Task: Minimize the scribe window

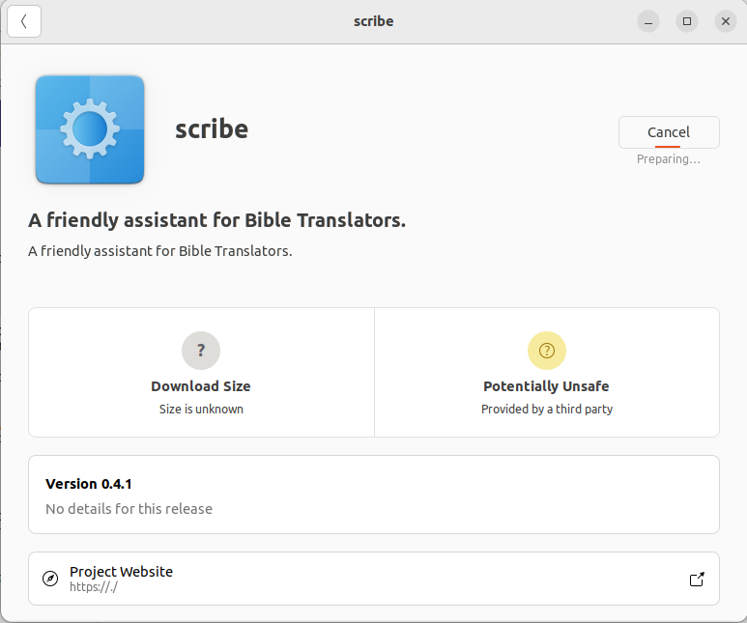Action: tap(648, 21)
